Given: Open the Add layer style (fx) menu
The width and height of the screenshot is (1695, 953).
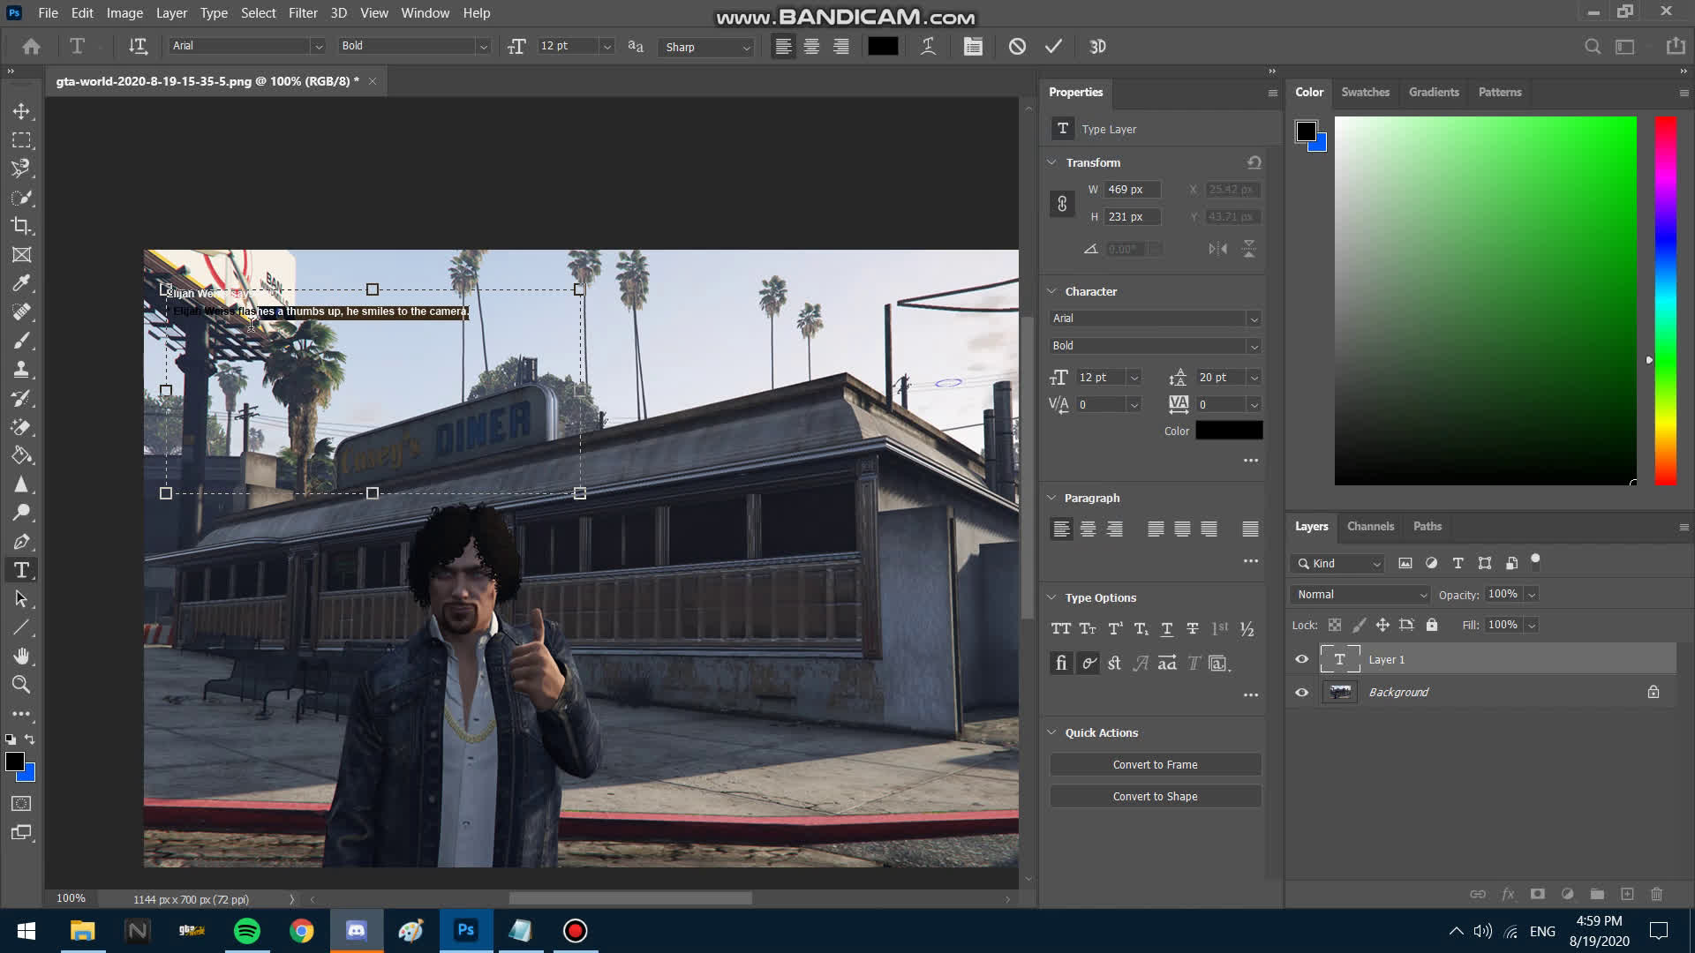Looking at the screenshot, I should (x=1507, y=894).
